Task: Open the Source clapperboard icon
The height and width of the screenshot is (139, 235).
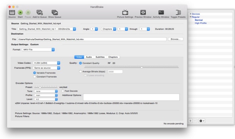Action: 12,12
